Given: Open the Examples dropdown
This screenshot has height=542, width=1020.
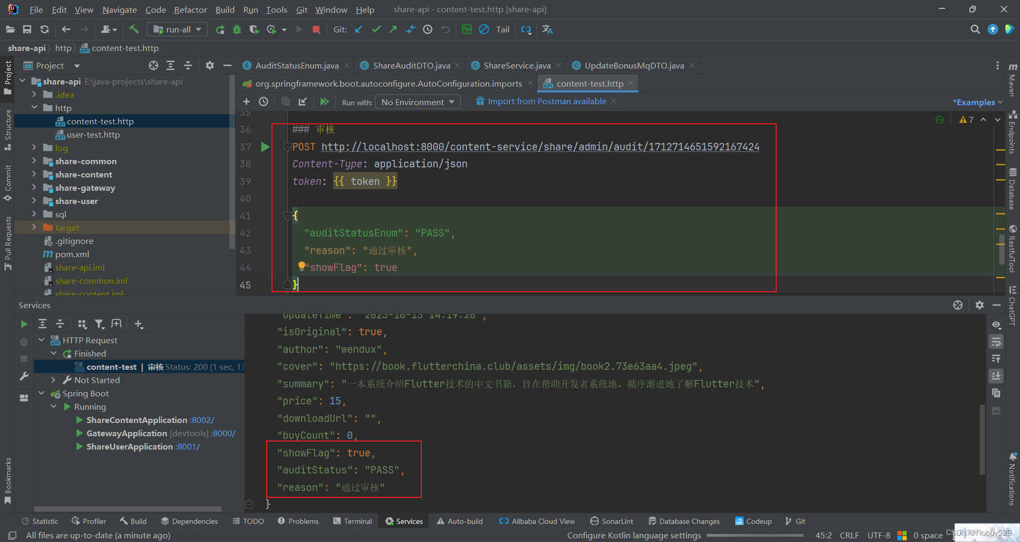Looking at the screenshot, I should pos(977,102).
